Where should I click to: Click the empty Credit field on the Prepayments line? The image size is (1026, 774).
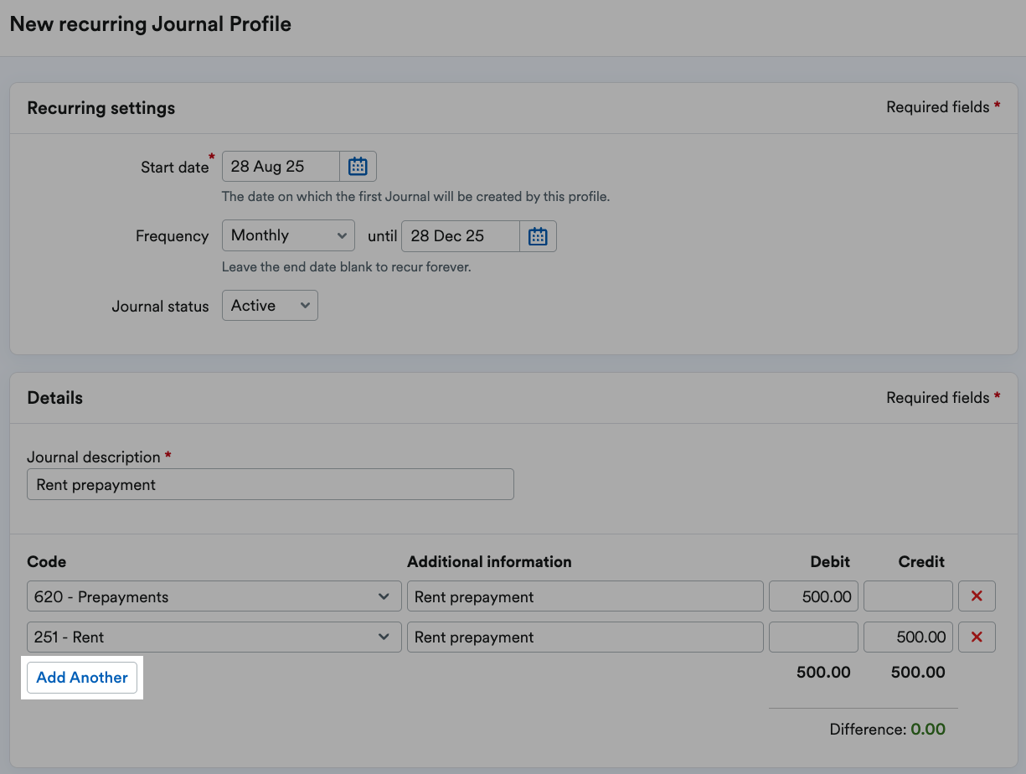(908, 596)
